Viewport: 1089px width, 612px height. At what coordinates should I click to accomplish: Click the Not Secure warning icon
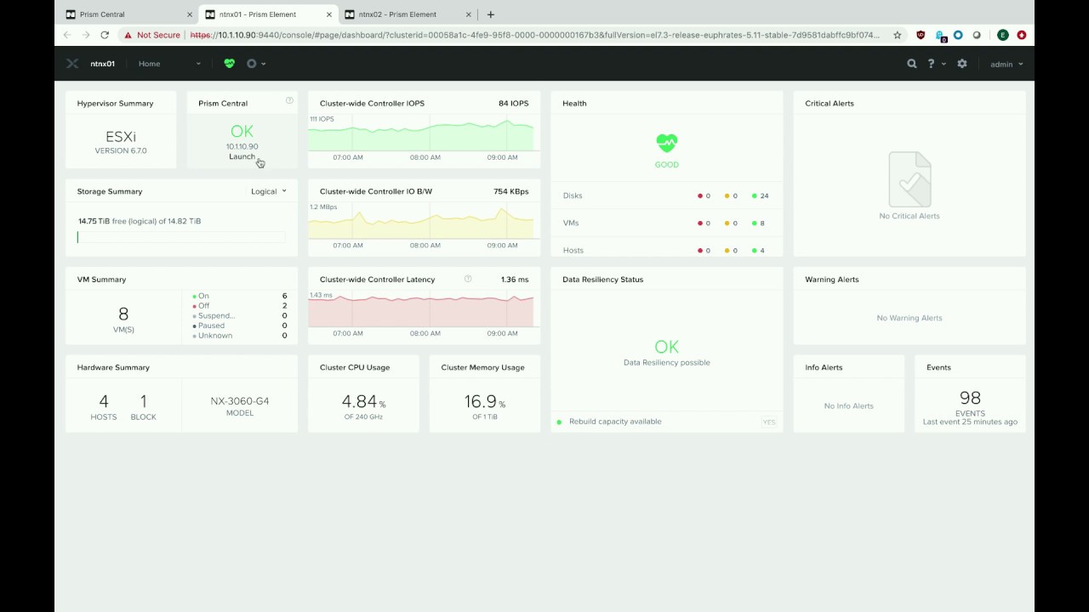pyautogui.click(x=128, y=35)
